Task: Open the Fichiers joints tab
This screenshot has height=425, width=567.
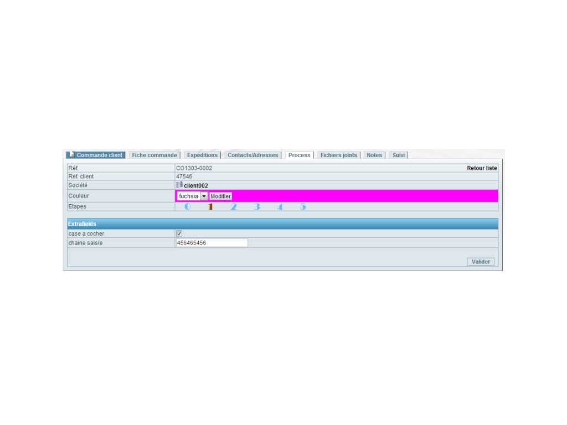Action: pyautogui.click(x=338, y=155)
